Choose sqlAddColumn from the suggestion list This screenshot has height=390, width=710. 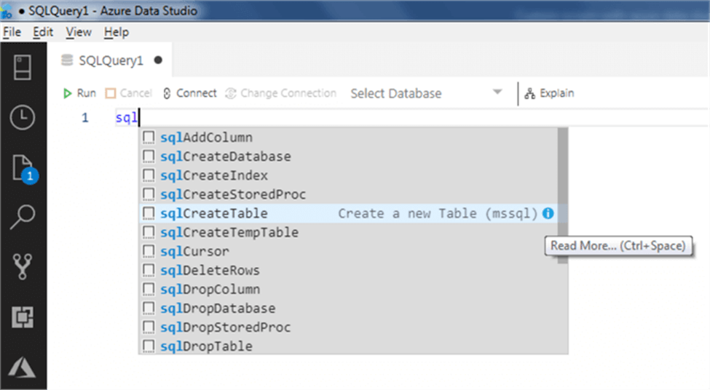(206, 138)
